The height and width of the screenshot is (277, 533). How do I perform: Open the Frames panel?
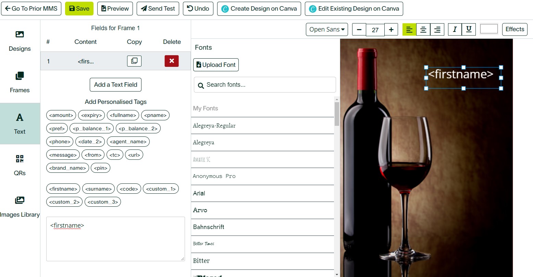(20, 83)
